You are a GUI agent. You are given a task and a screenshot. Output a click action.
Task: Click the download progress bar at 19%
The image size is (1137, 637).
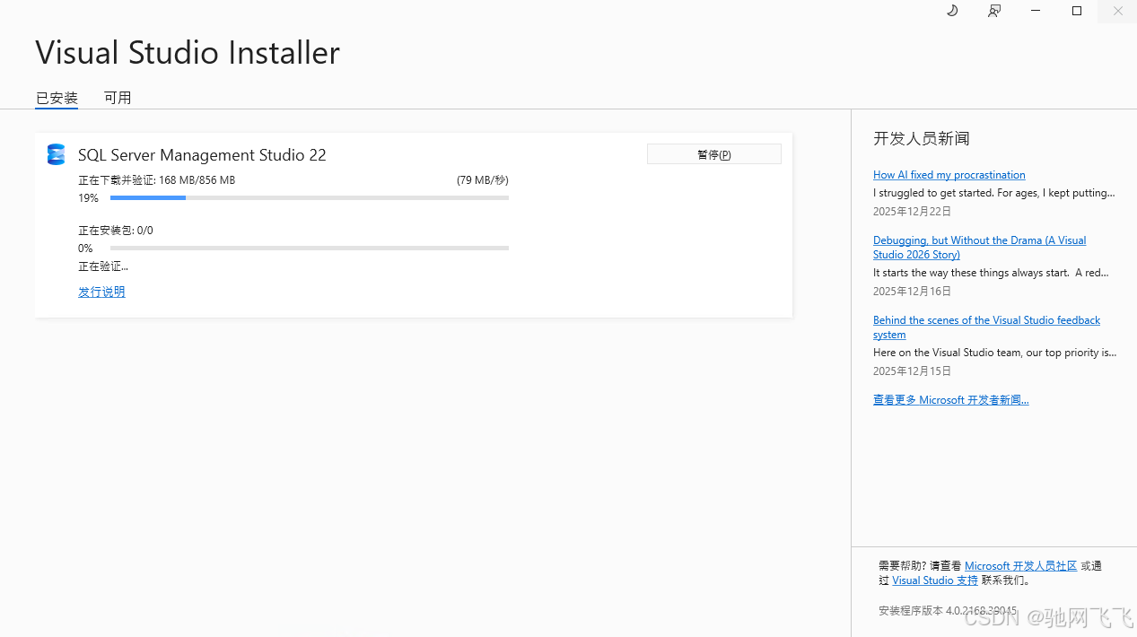310,197
